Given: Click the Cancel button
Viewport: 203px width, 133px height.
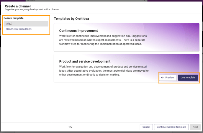Looking at the screenshot, I should click(x=146, y=127).
